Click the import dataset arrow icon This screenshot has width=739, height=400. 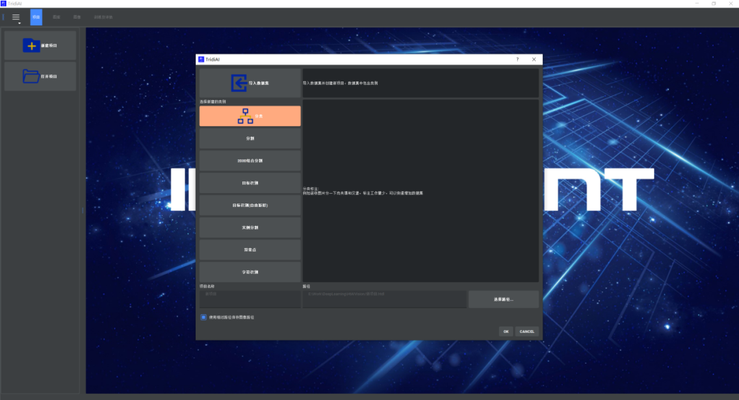click(x=239, y=83)
